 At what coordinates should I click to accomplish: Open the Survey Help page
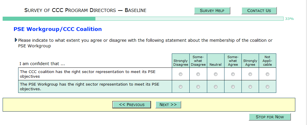click(x=212, y=11)
